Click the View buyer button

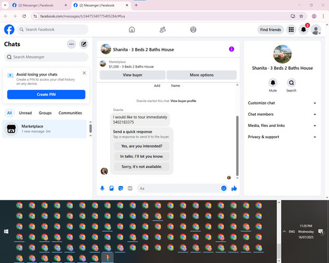click(x=132, y=75)
